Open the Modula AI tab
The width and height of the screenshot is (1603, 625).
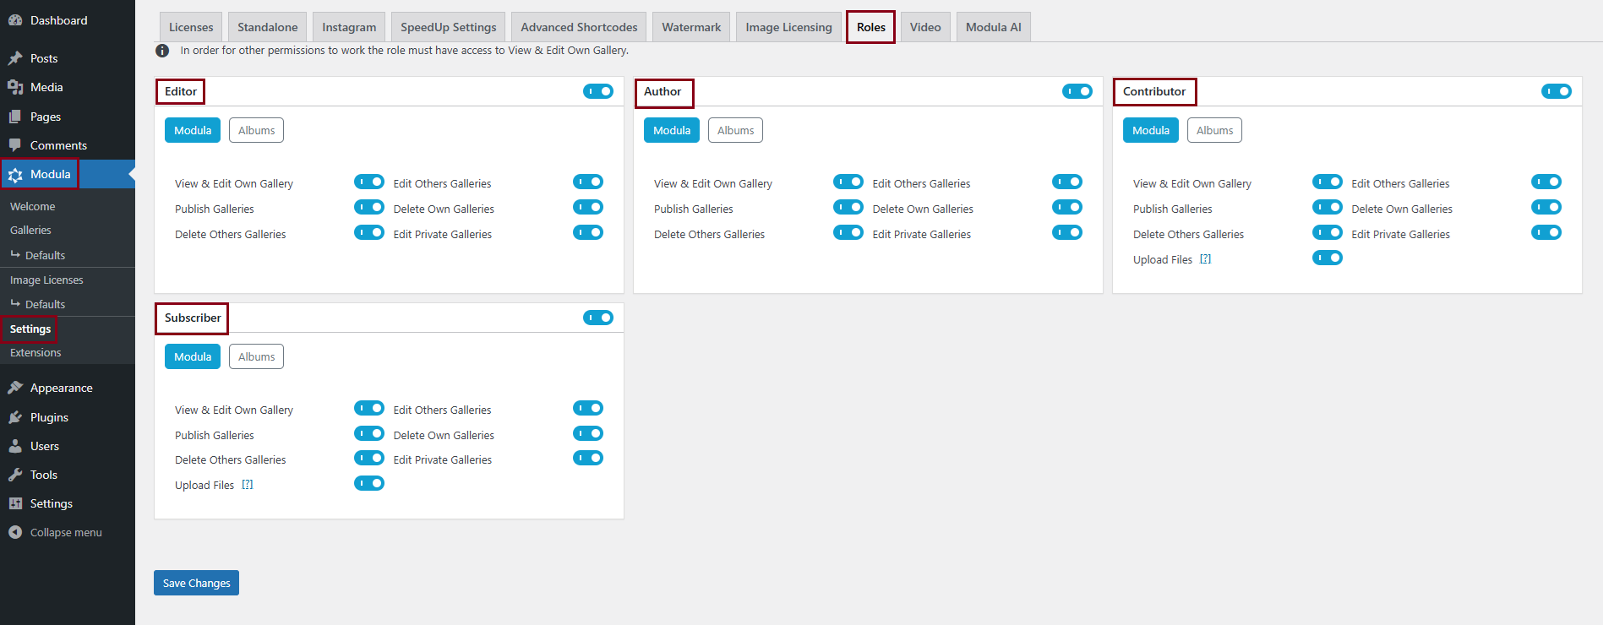[993, 27]
